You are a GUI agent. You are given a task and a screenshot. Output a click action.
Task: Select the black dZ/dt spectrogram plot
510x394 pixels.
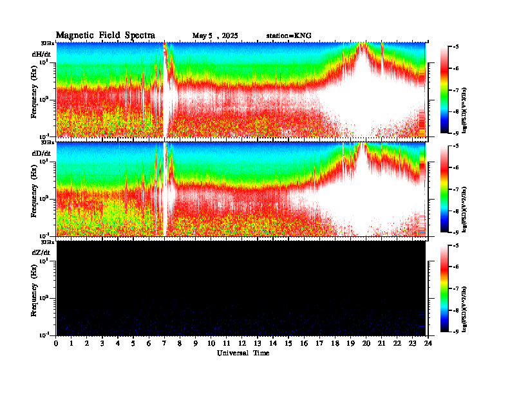(x=241, y=288)
